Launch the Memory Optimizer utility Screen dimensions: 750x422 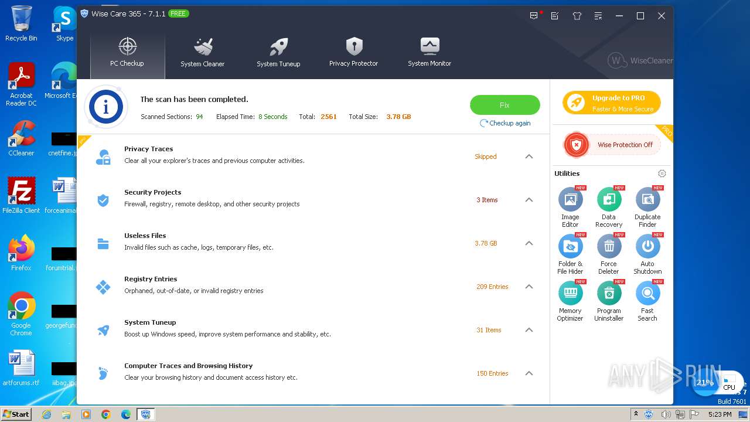click(570, 294)
